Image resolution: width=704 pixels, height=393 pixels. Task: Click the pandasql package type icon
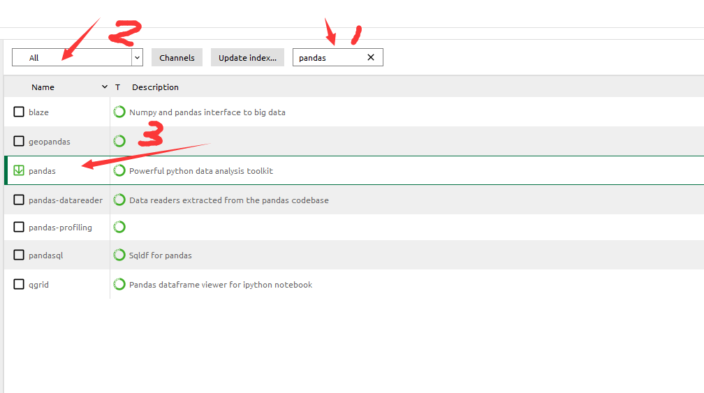[x=119, y=255]
